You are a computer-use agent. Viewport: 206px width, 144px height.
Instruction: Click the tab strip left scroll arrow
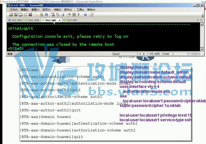coord(198,20)
